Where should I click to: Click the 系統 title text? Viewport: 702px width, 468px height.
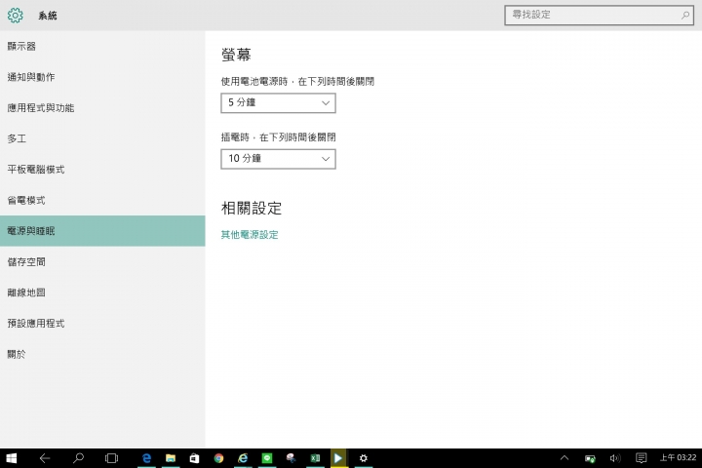point(48,16)
